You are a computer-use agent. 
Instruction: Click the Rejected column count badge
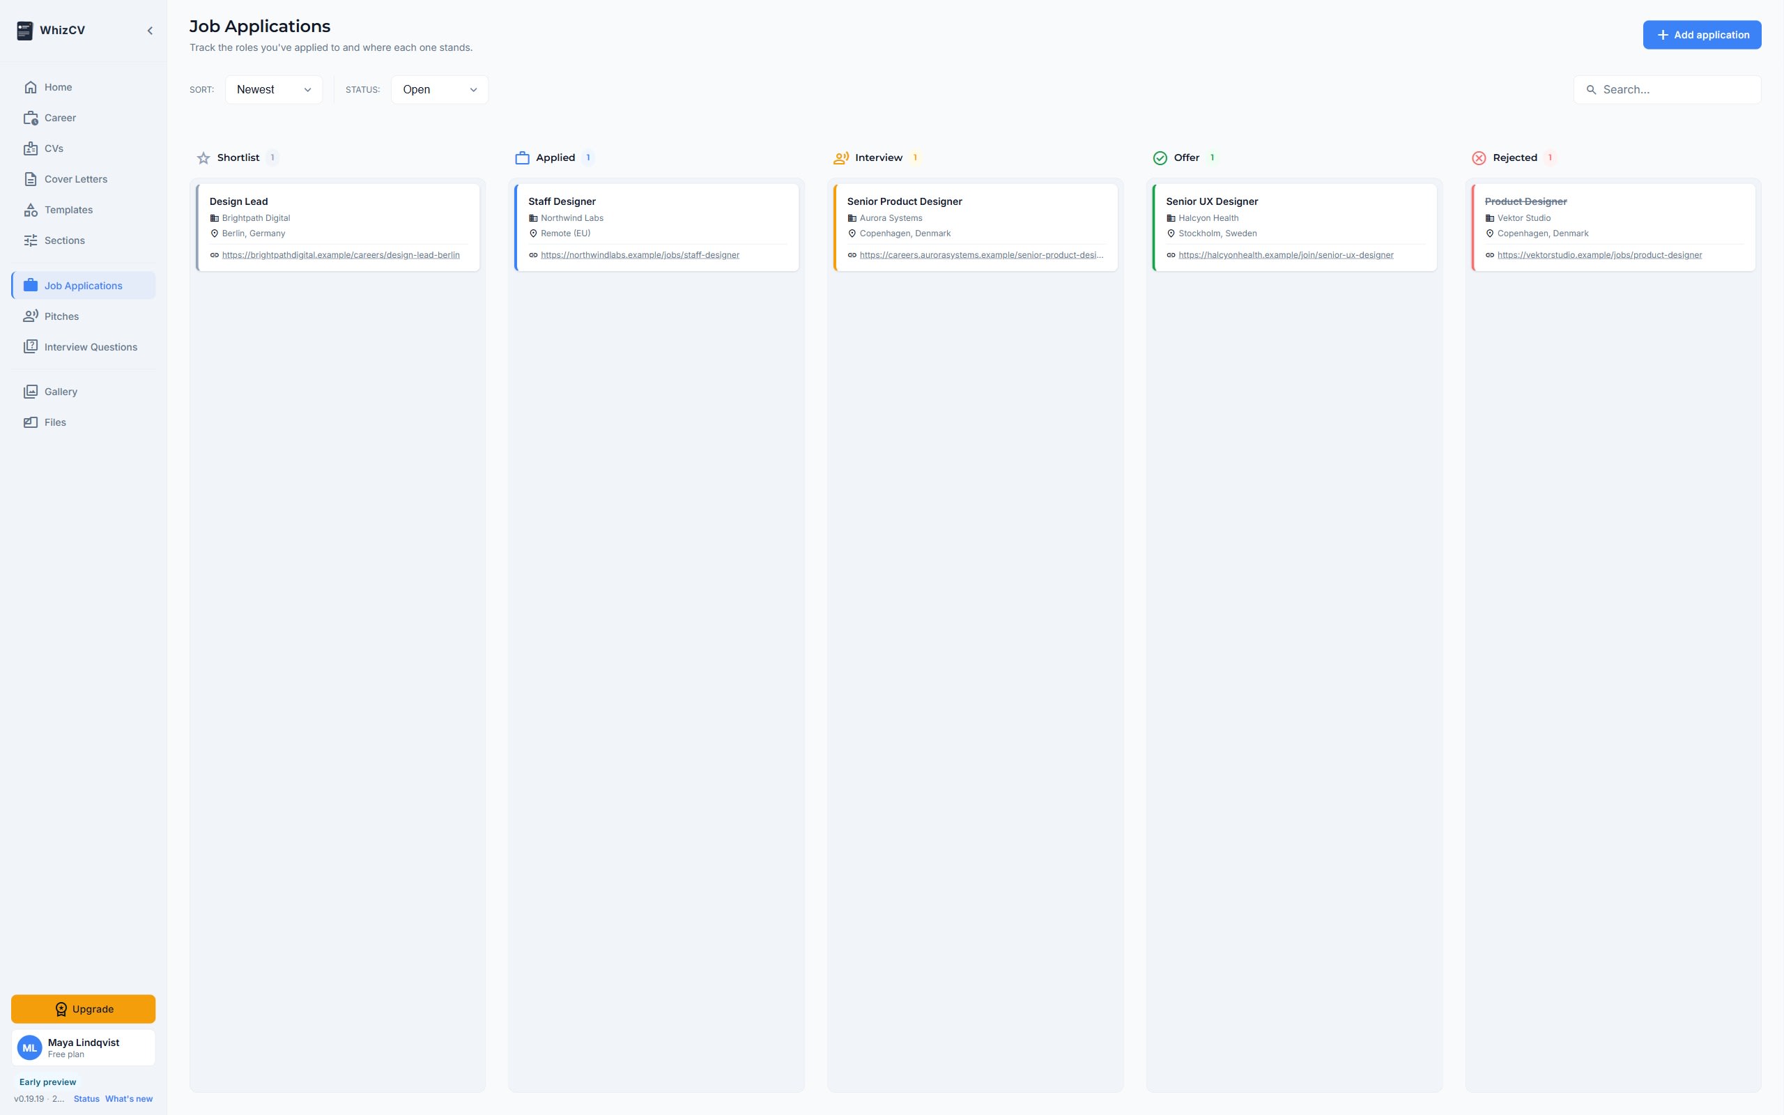1550,157
